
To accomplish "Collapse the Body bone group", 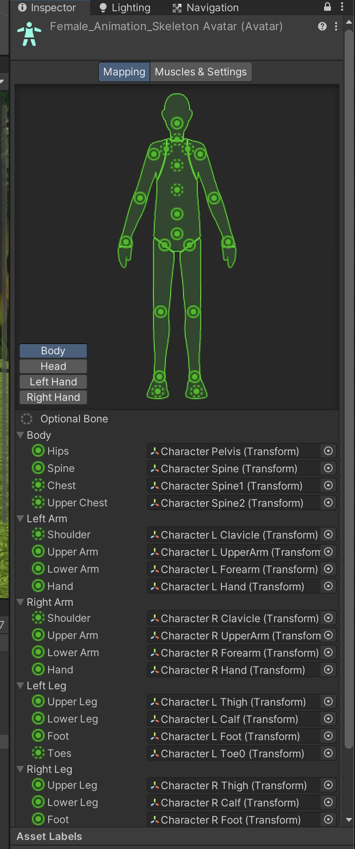I will point(20,435).
